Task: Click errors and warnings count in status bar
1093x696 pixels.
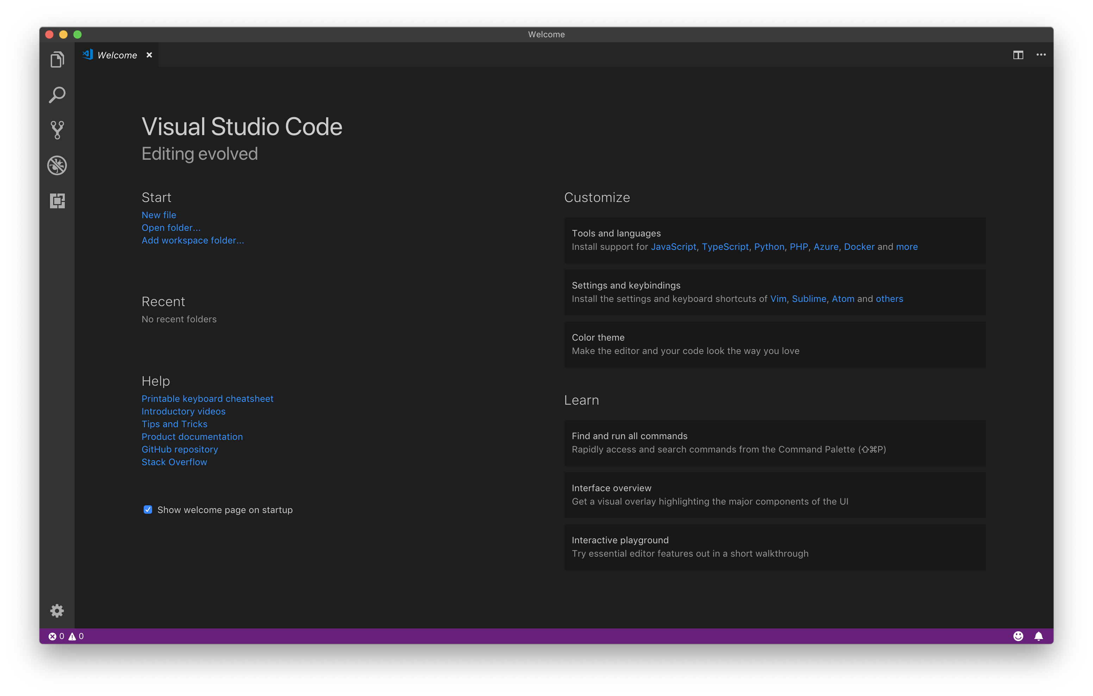Action: pos(66,636)
